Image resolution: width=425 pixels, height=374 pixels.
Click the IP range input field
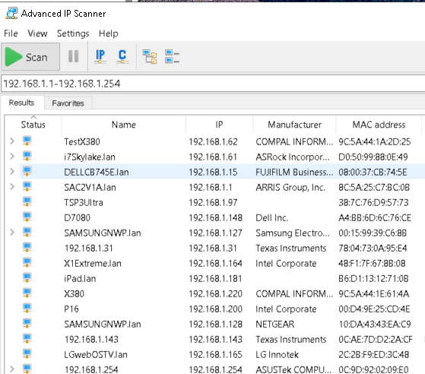click(213, 84)
